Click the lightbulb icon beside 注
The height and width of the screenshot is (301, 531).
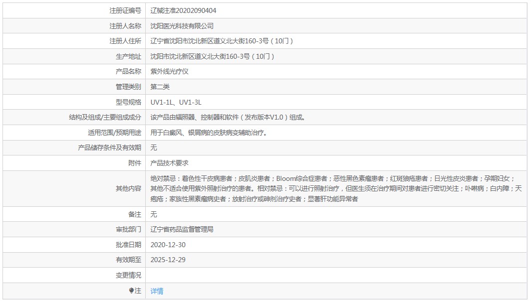click(x=131, y=291)
